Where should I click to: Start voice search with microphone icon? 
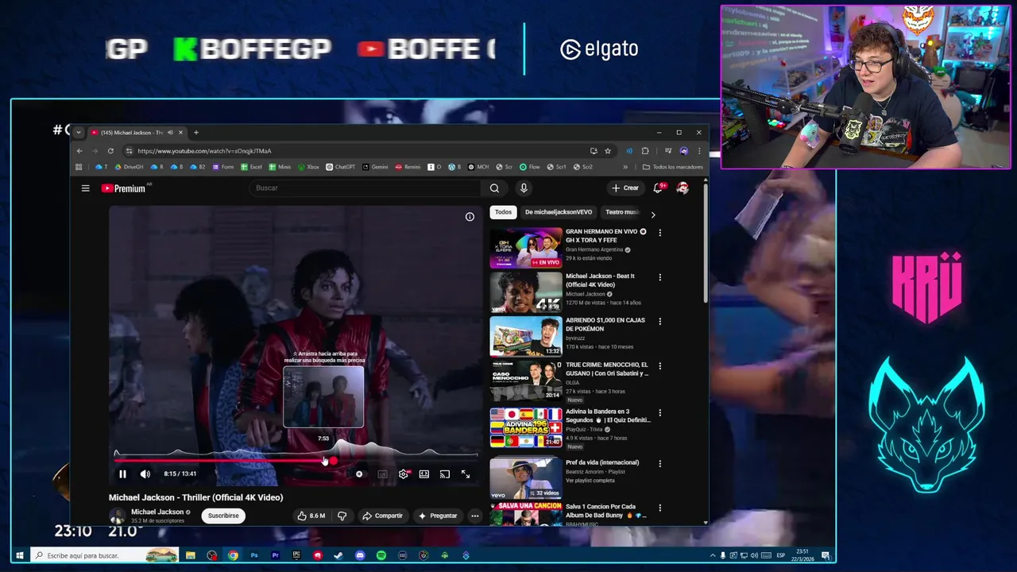[x=524, y=188]
